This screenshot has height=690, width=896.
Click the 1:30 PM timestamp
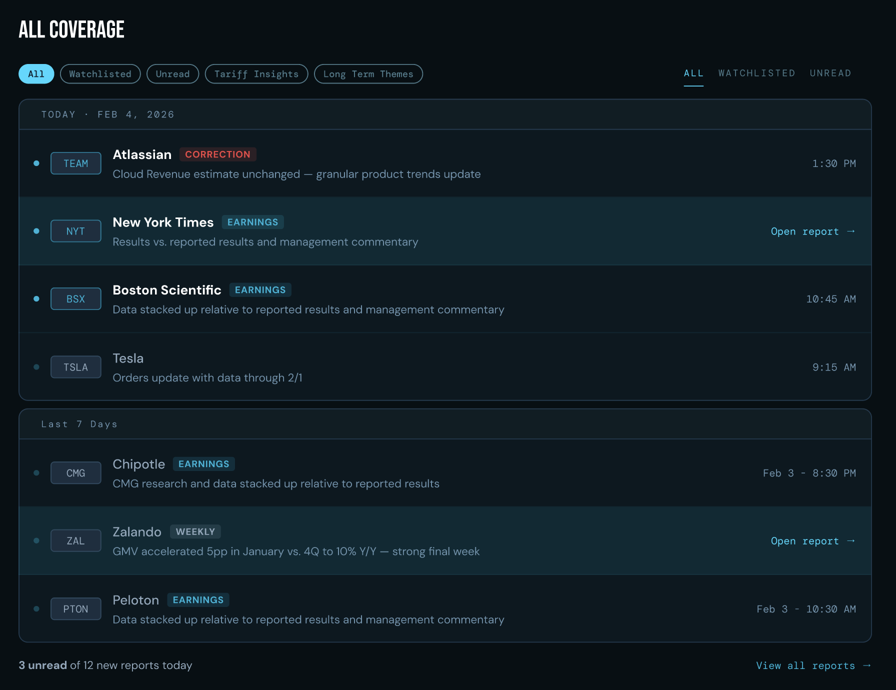[x=833, y=163]
